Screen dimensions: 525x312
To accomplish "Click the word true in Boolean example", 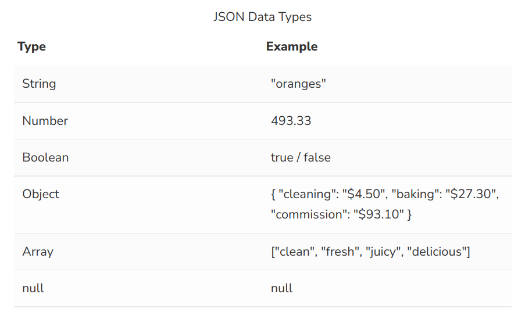I will click(282, 157).
